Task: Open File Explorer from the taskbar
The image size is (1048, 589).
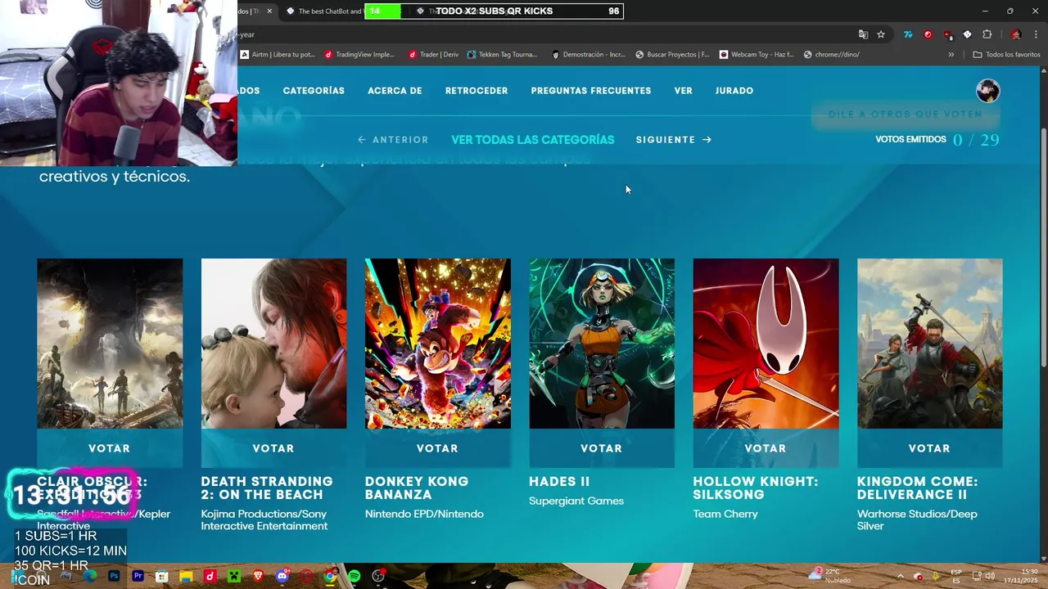Action: (x=186, y=576)
